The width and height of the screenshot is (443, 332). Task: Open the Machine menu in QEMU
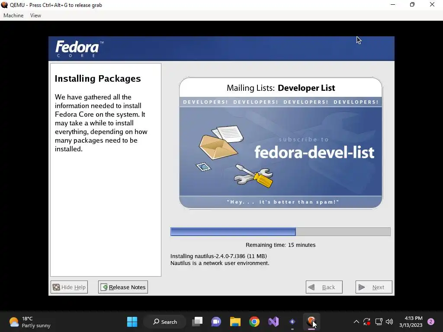[x=13, y=16]
